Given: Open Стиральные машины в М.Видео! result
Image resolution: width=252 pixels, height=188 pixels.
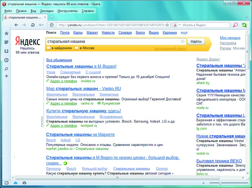Looking at the screenshot, I should tap(81, 66).
